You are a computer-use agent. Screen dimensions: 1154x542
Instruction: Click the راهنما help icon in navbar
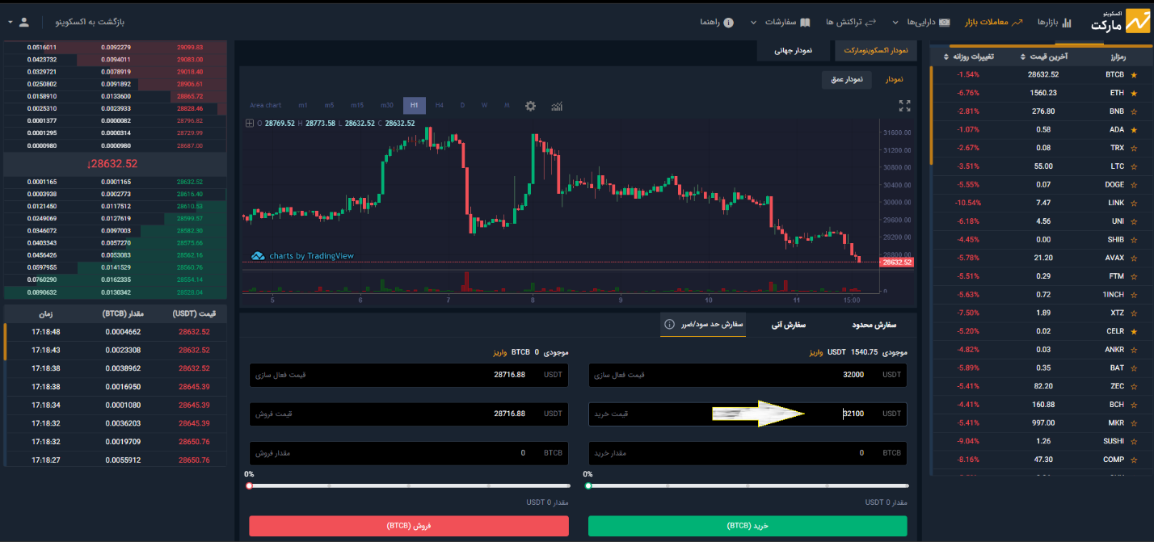pyautogui.click(x=728, y=22)
